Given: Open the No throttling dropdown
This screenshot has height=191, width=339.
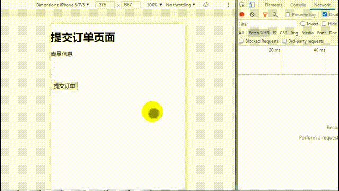Looking at the screenshot, I should click(x=181, y=5).
